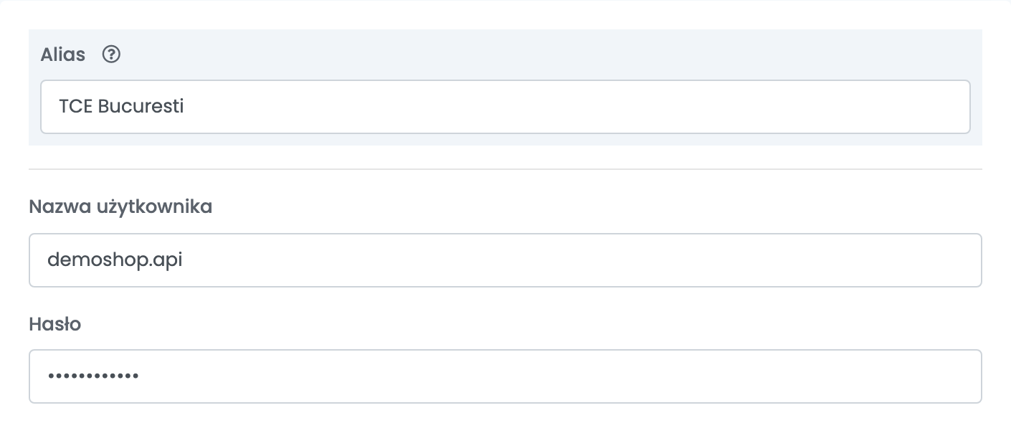Open the Alias question mark tooltip

111,54
